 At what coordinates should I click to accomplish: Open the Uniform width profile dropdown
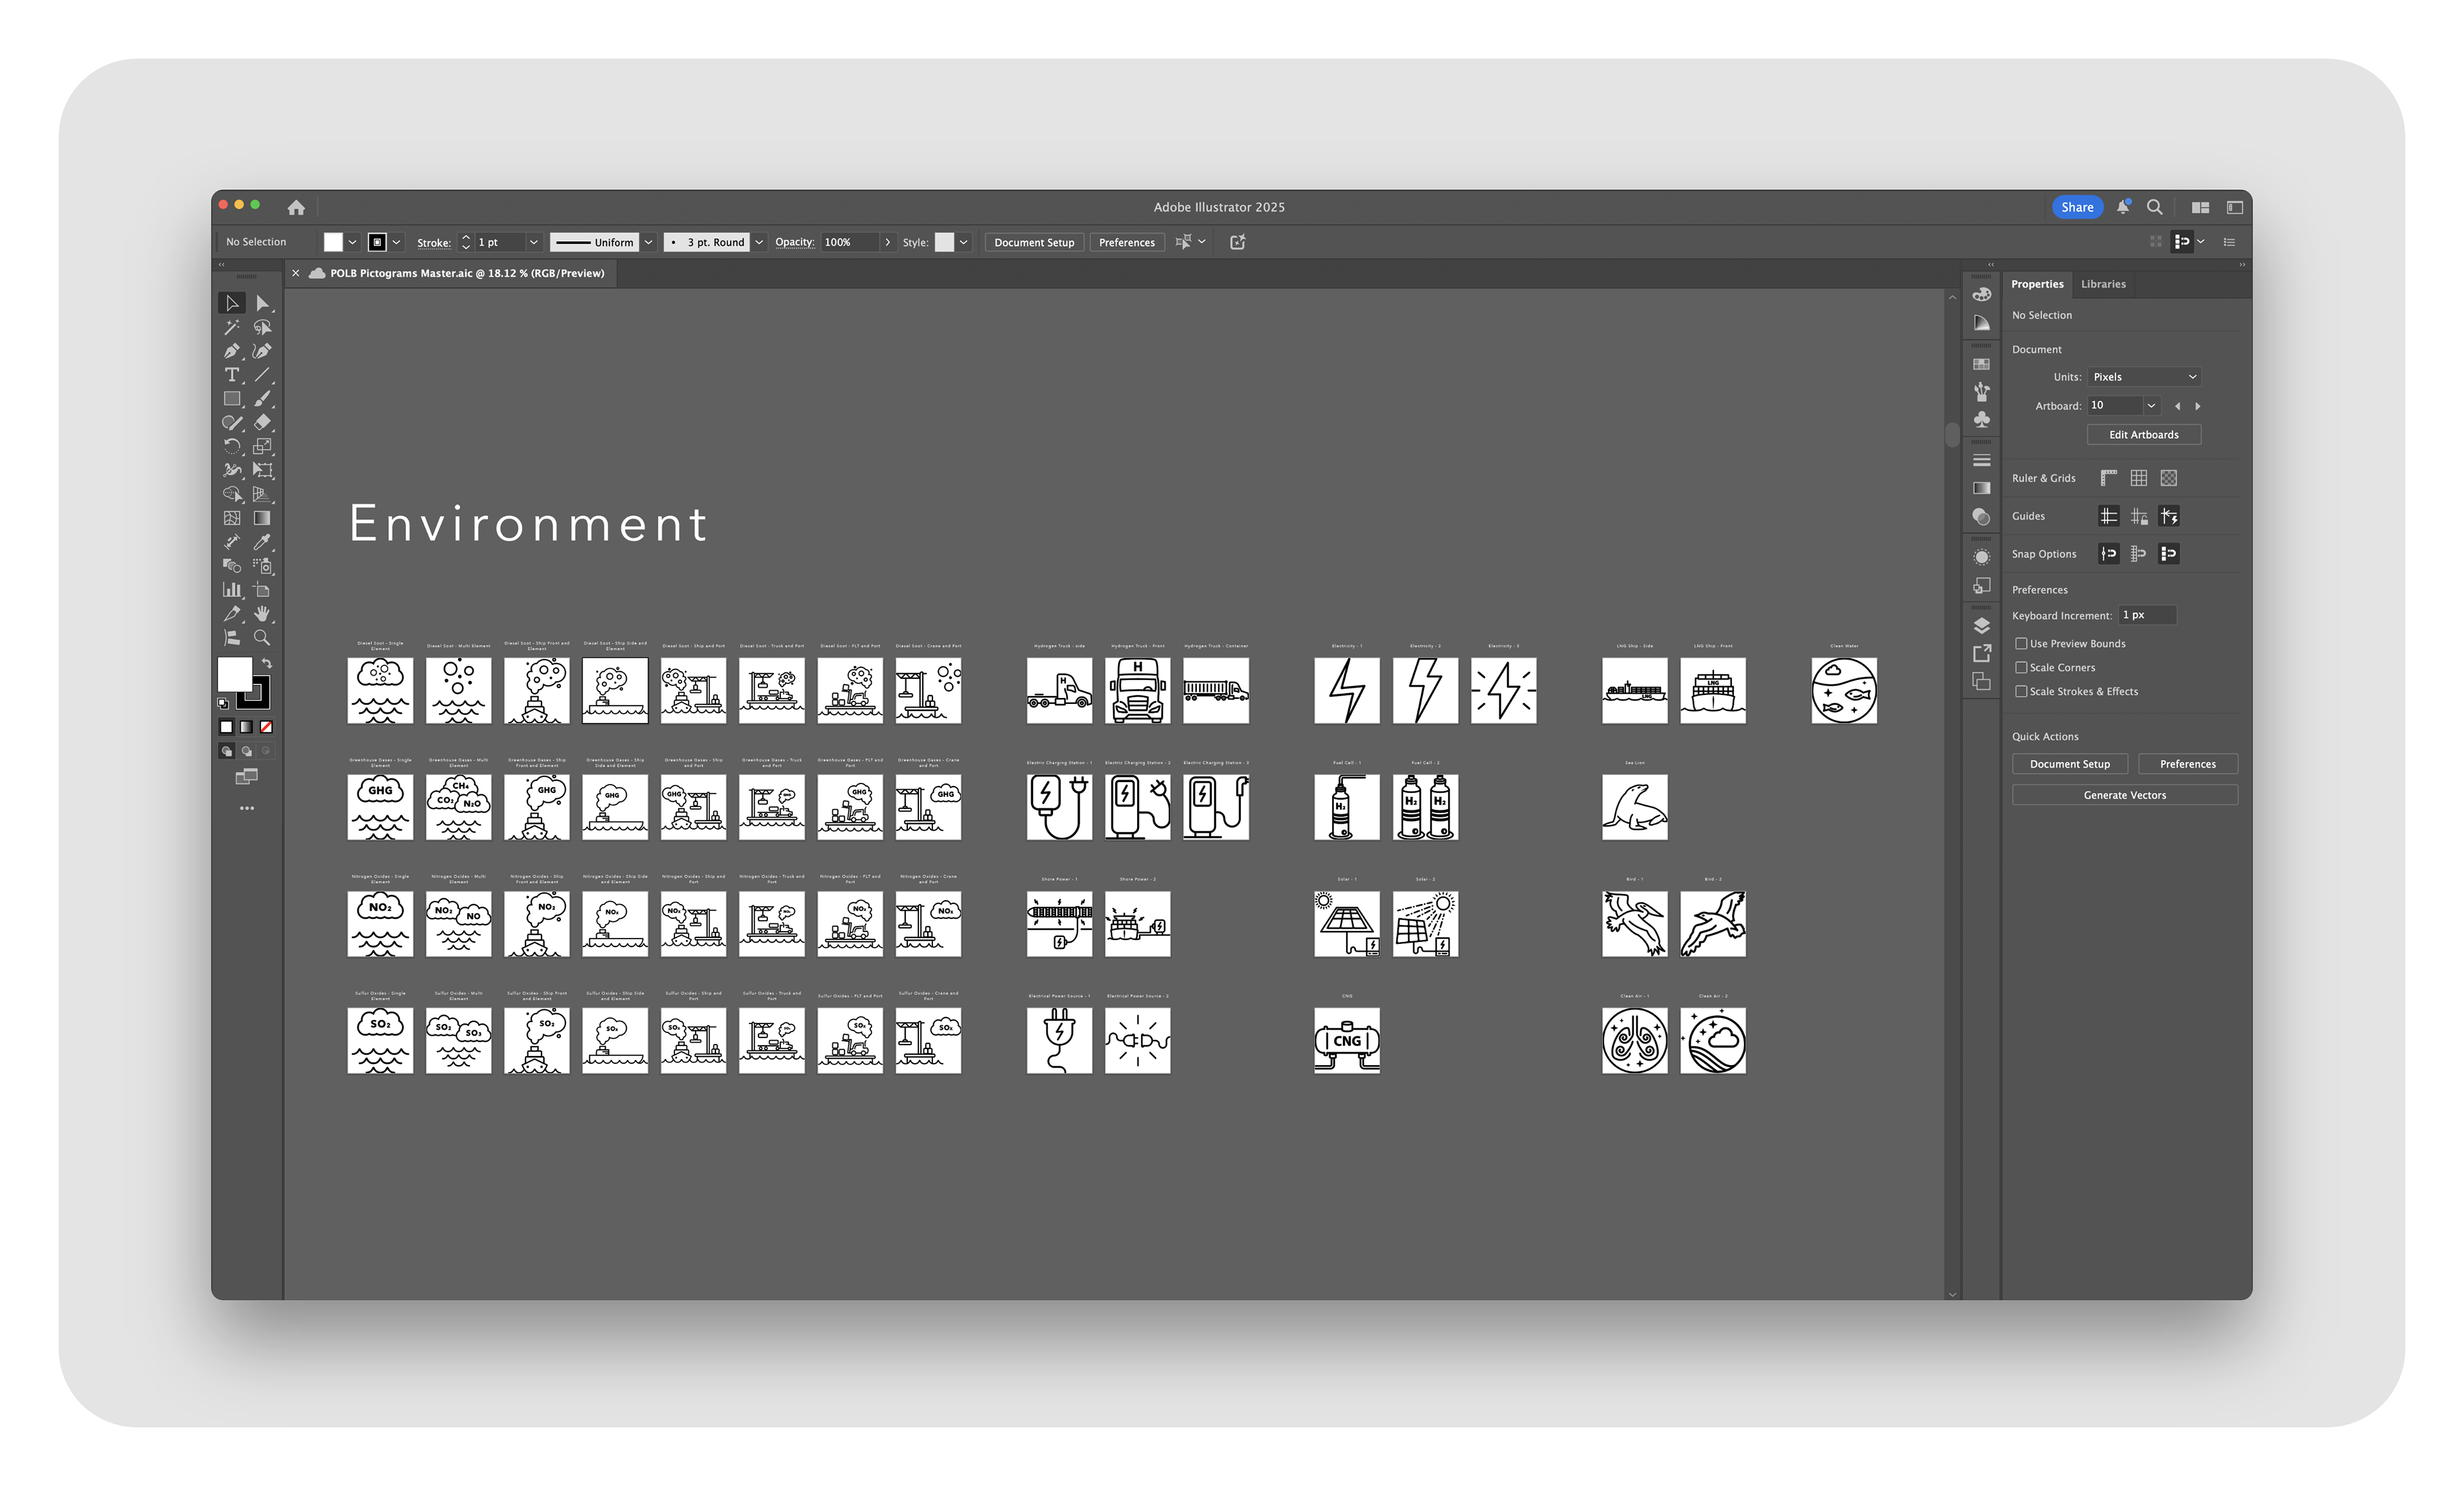(x=649, y=242)
